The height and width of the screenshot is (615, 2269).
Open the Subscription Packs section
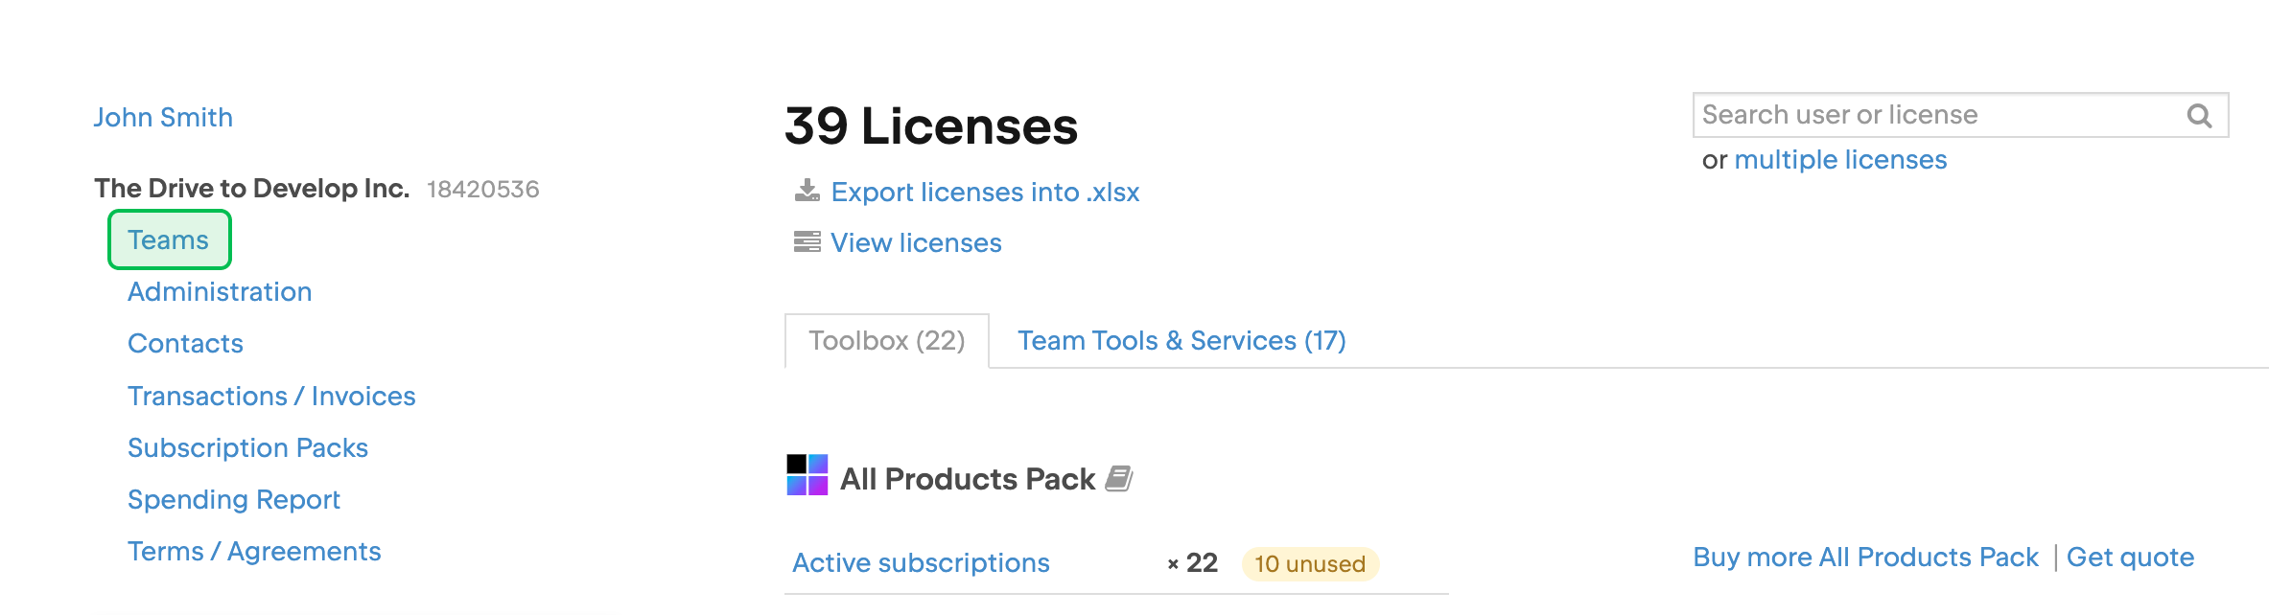pos(247,447)
